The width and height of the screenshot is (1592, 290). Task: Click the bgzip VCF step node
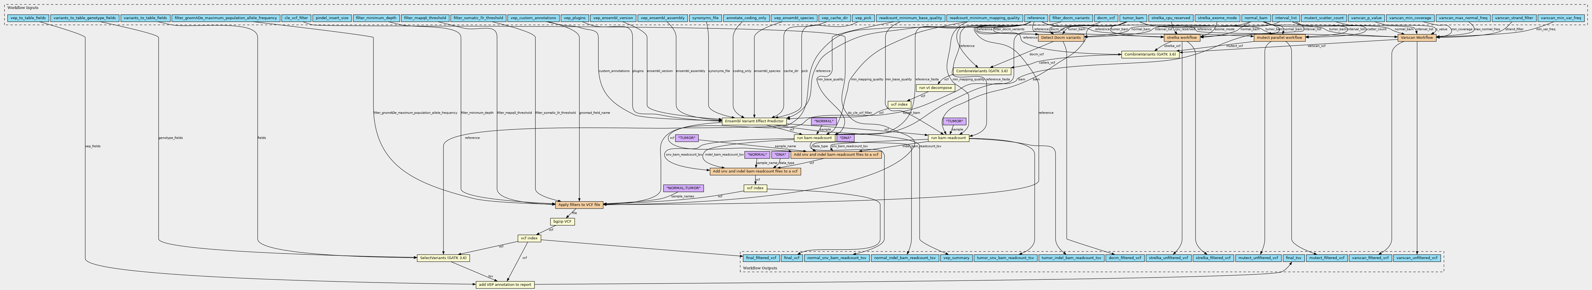(x=562, y=221)
